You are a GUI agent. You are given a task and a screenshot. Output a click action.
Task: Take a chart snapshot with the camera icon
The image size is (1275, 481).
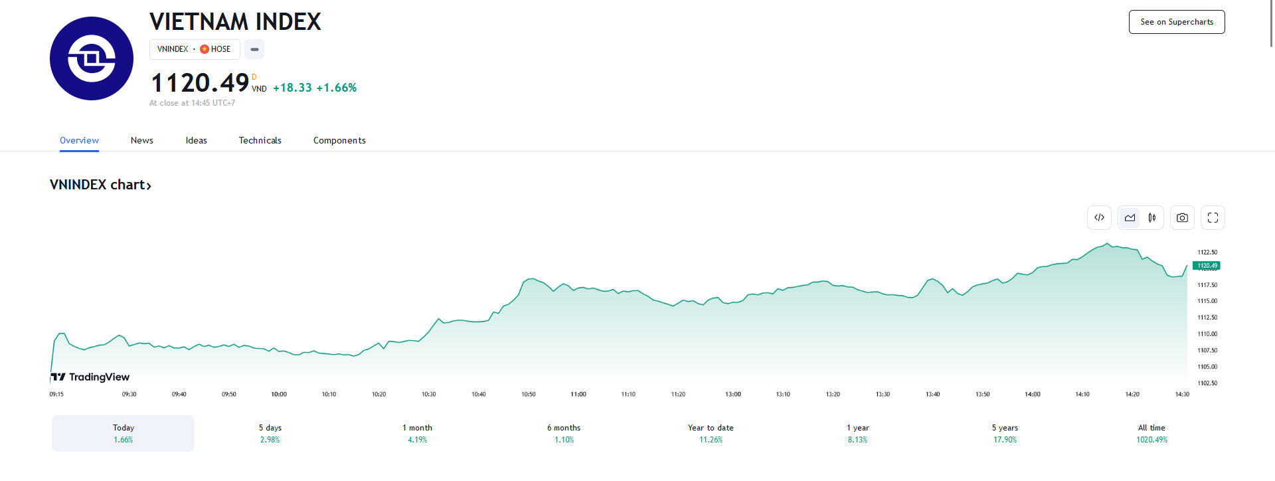[1182, 218]
